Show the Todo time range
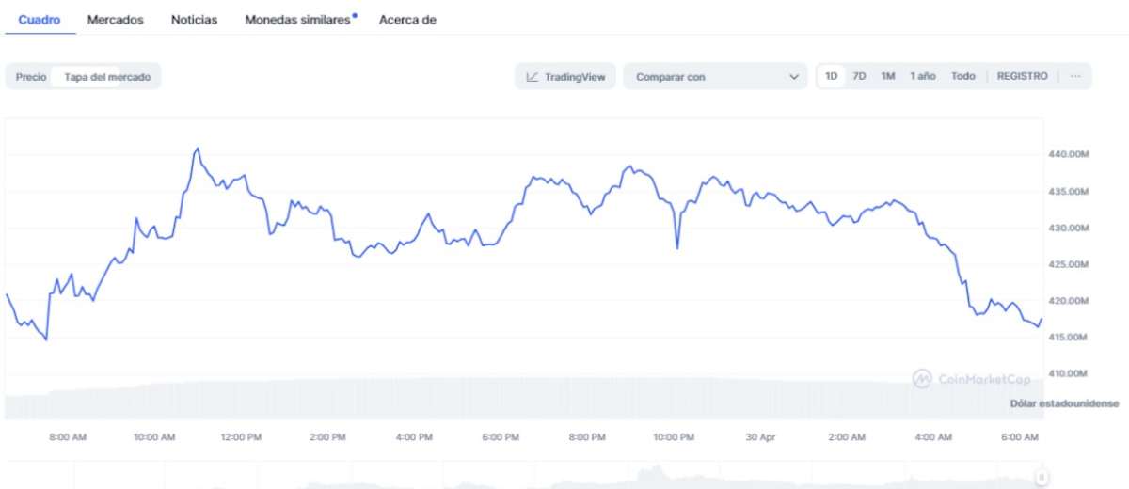This screenshot has height=489, width=1129. (962, 77)
